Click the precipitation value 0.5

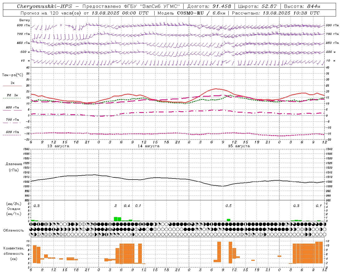pos(228,206)
